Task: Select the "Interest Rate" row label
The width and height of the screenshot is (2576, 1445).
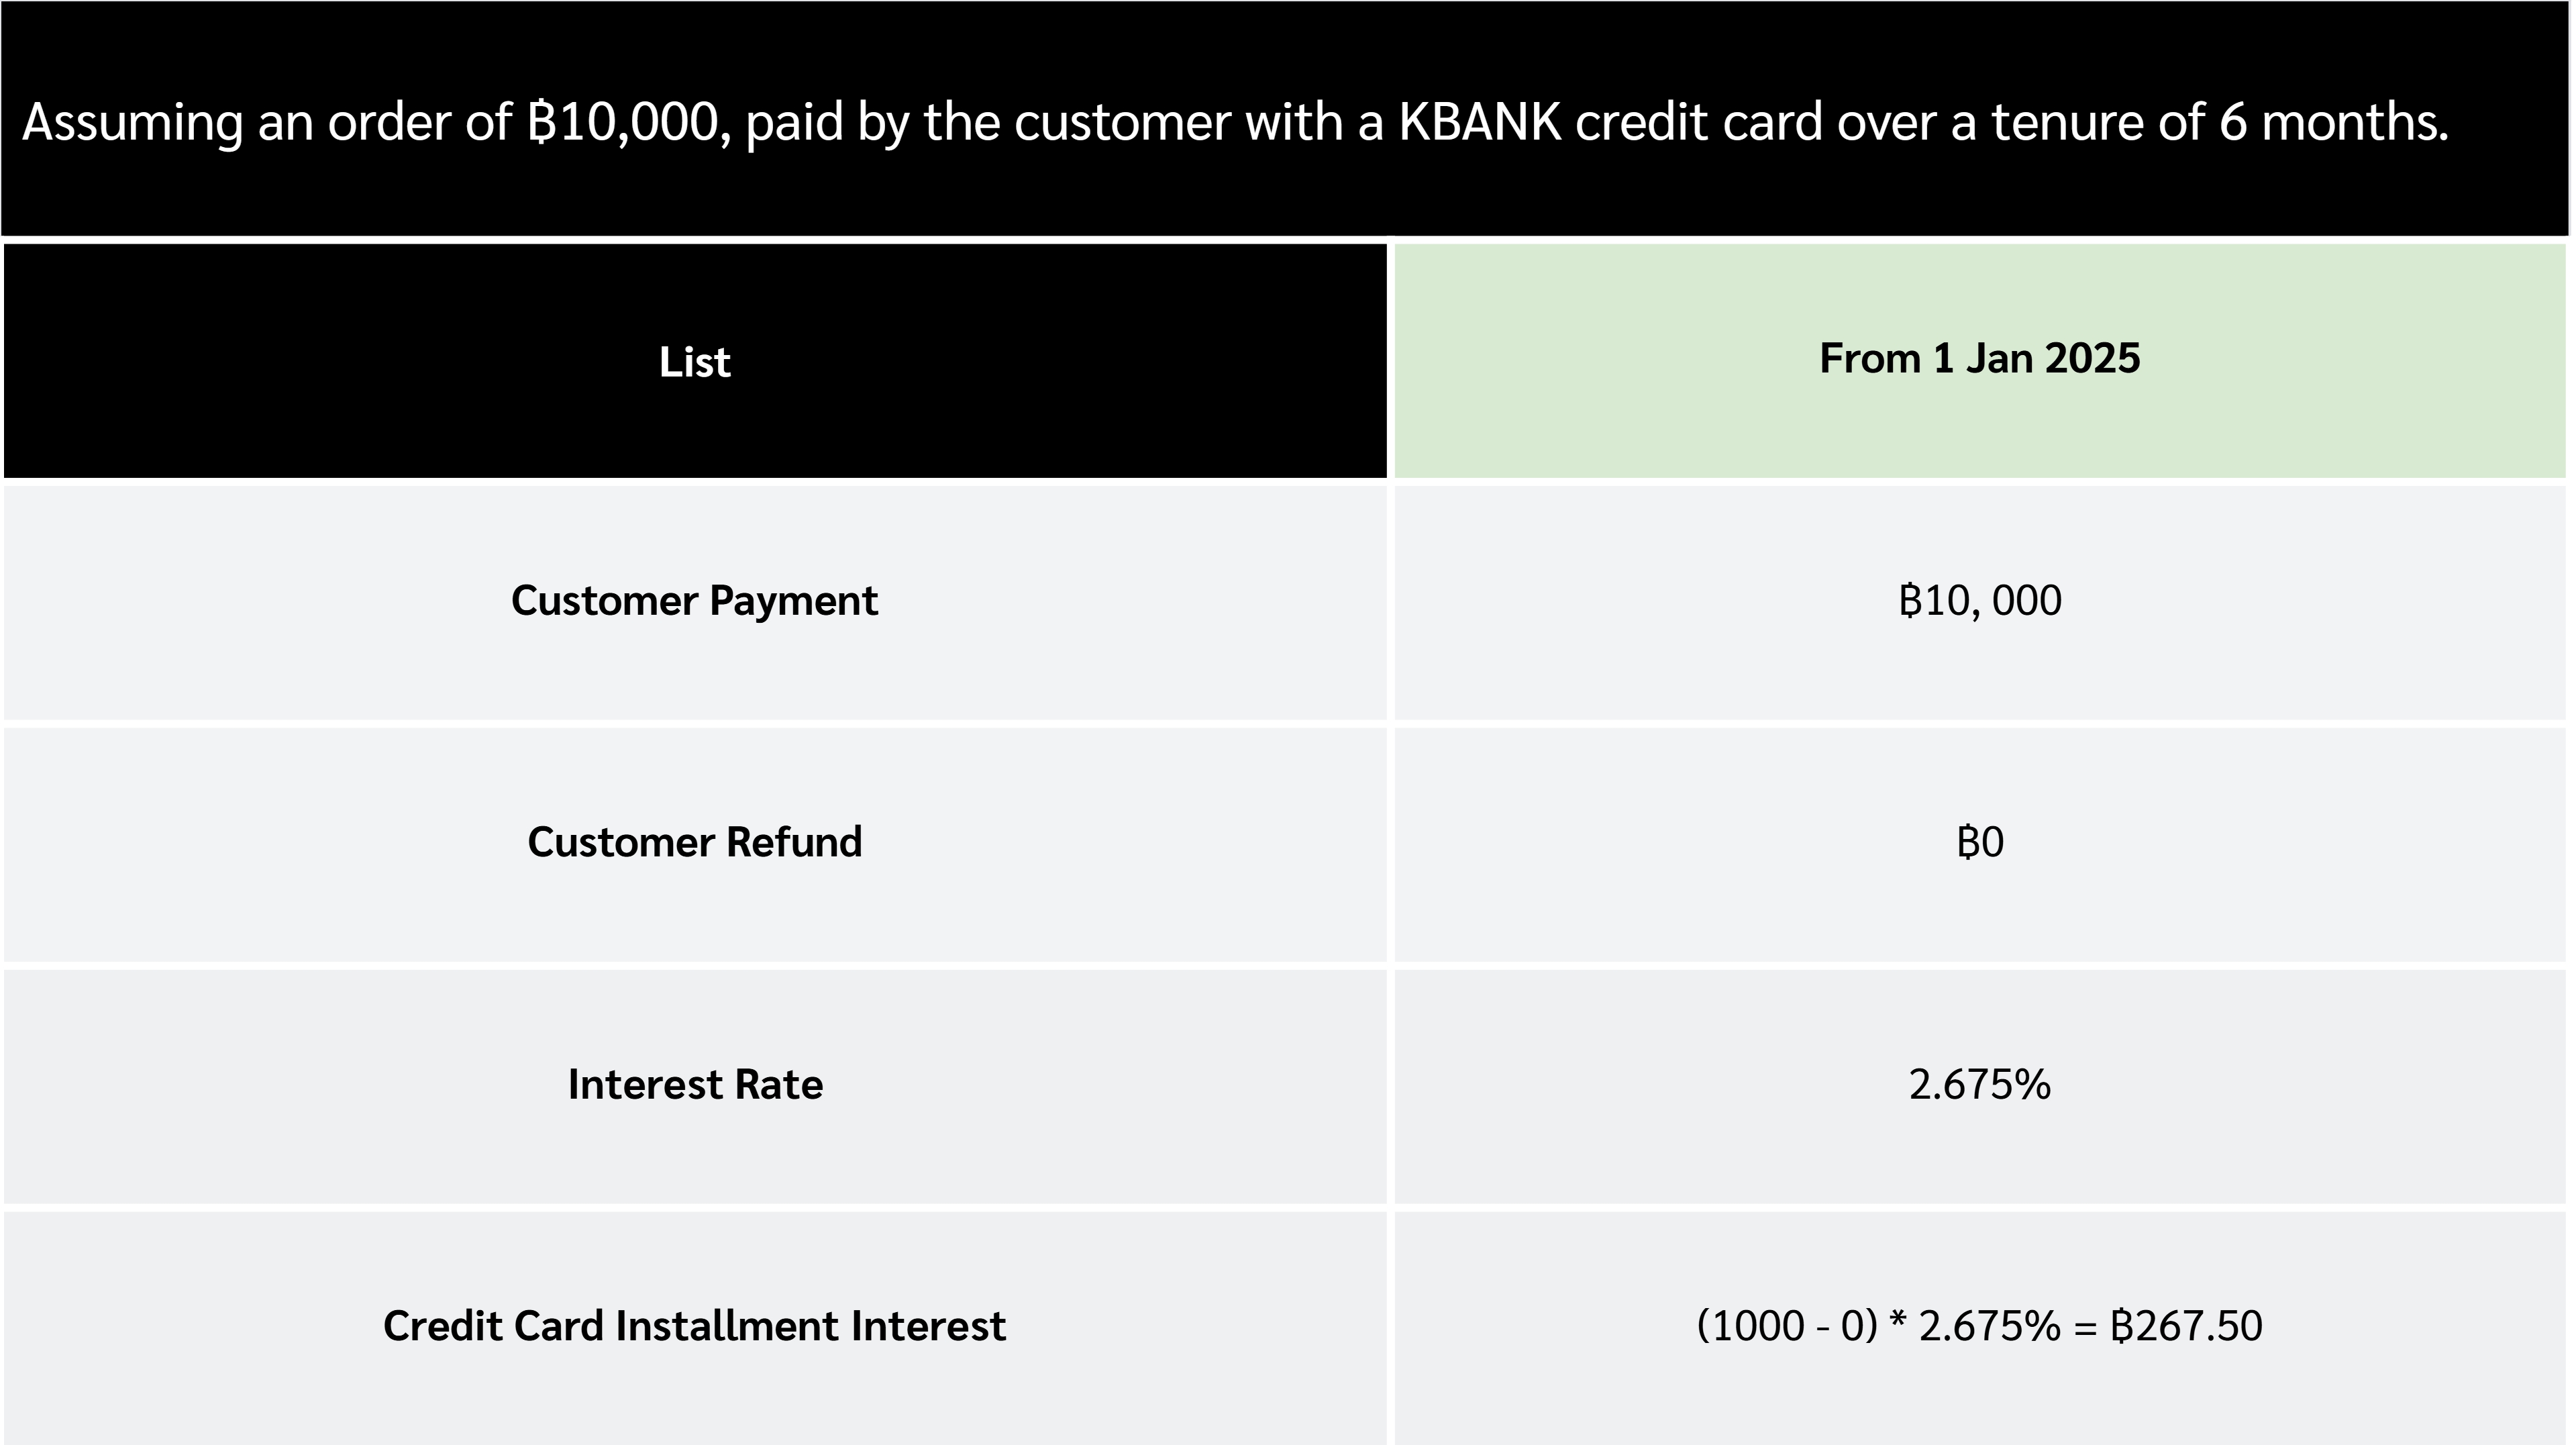Action: [694, 1085]
